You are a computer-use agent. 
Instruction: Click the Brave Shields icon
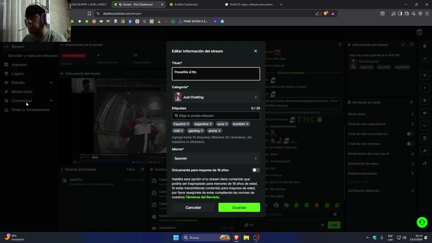325,13
